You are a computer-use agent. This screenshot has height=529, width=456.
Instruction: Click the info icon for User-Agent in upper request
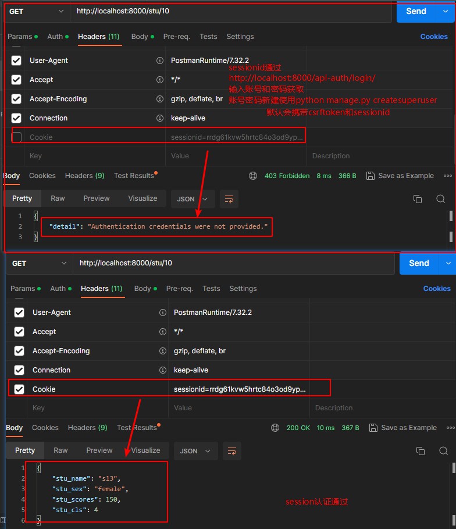pos(160,61)
